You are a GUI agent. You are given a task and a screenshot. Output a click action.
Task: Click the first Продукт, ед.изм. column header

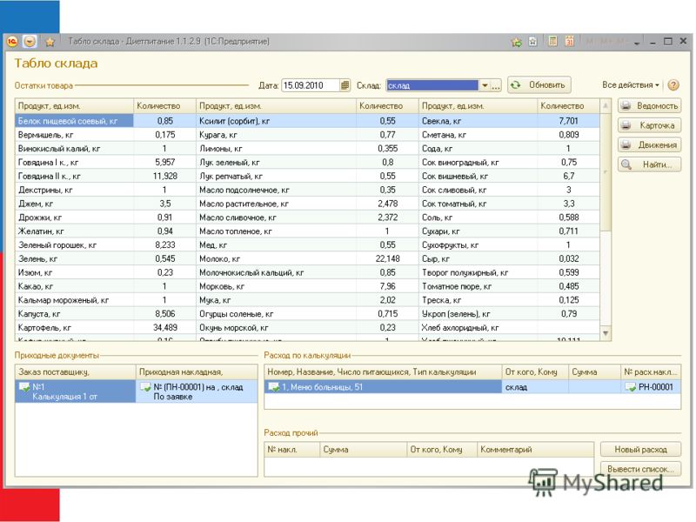[x=74, y=106]
